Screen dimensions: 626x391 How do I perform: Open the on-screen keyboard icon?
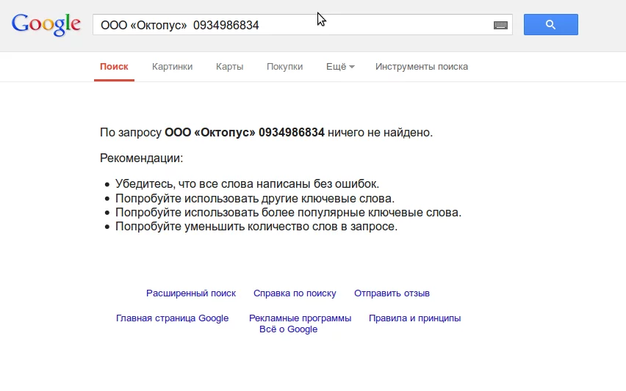pyautogui.click(x=500, y=25)
